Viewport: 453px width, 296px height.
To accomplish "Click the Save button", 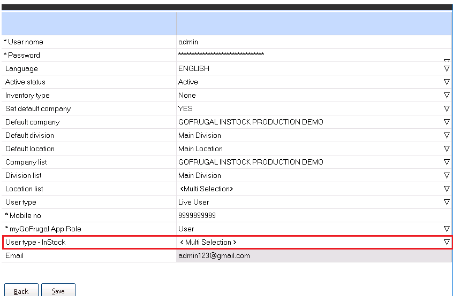I will tap(58, 291).
